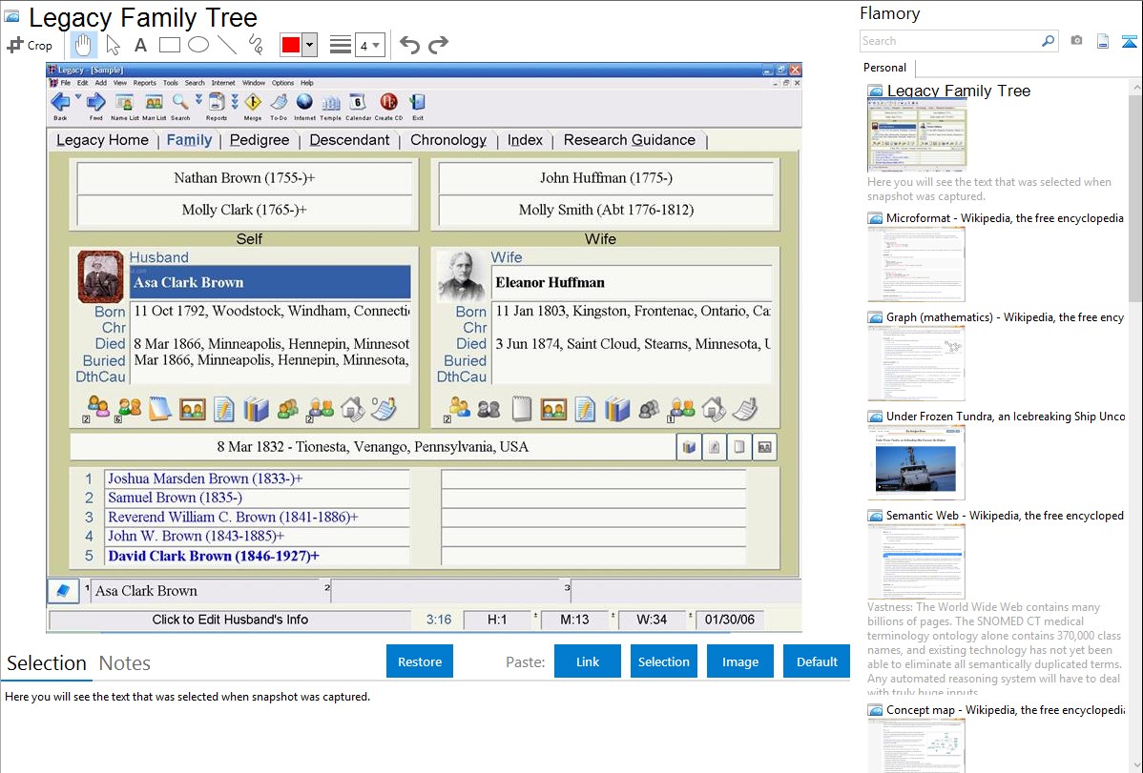Click the Create CD toolbar icon
The width and height of the screenshot is (1143, 773).
[388, 106]
